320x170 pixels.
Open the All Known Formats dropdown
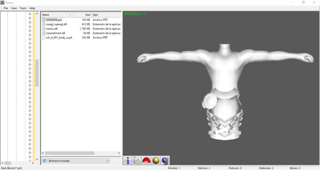pos(78,161)
